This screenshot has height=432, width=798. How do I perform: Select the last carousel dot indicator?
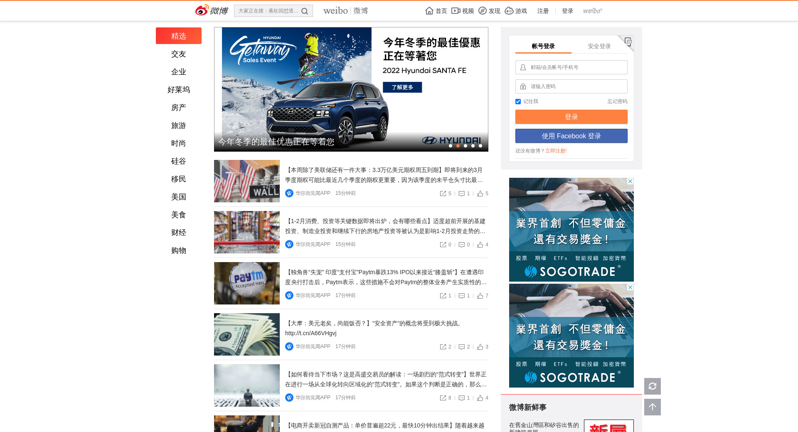[x=480, y=146]
